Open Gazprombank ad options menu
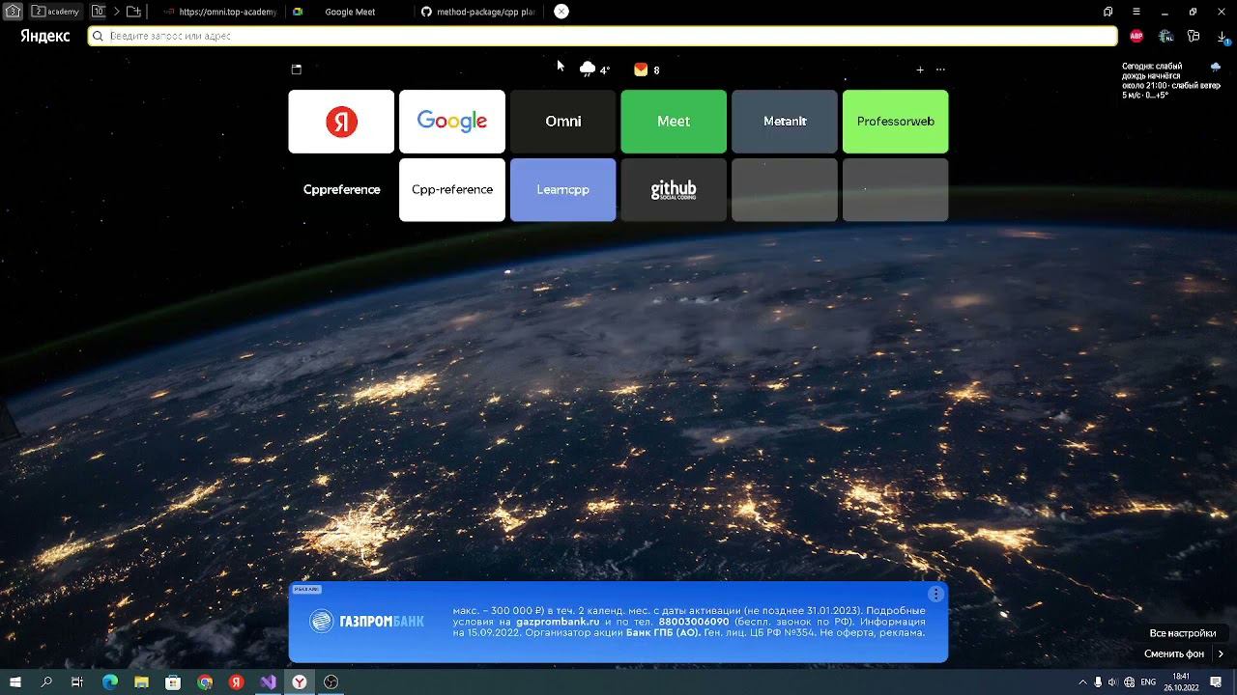Screen dimensions: 1237x695 pos(935,595)
